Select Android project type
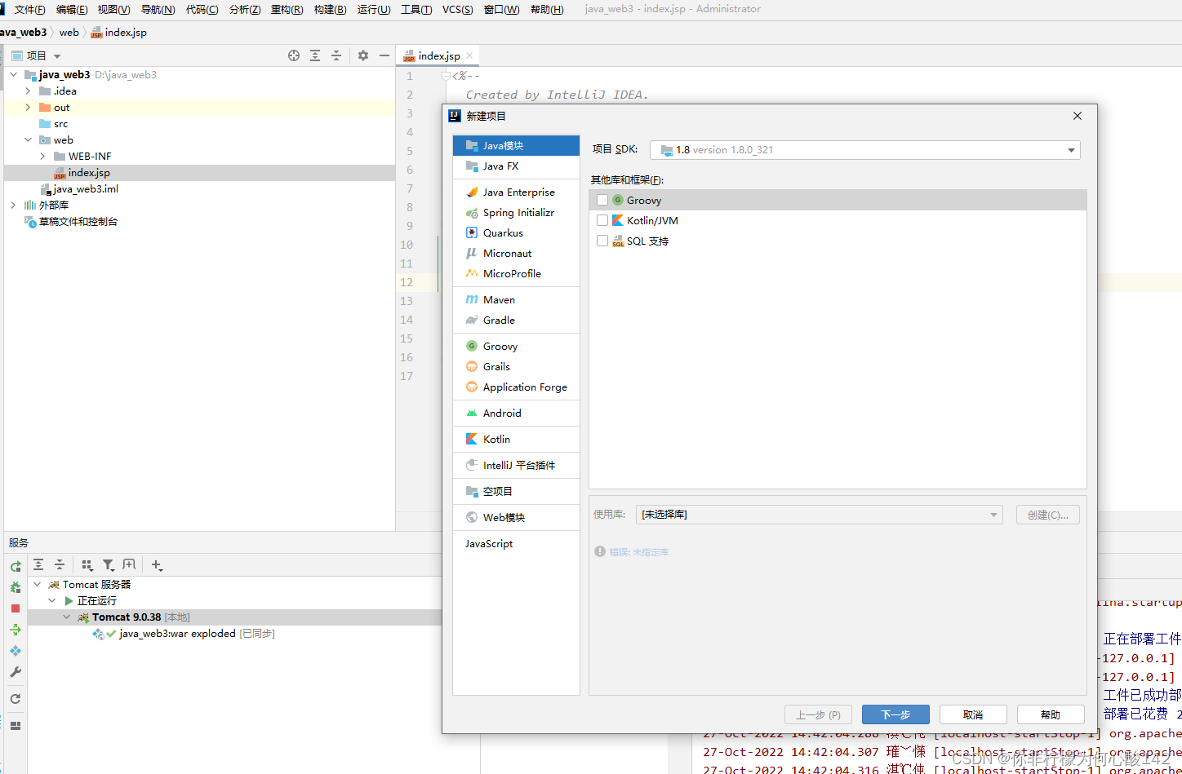 516,414
